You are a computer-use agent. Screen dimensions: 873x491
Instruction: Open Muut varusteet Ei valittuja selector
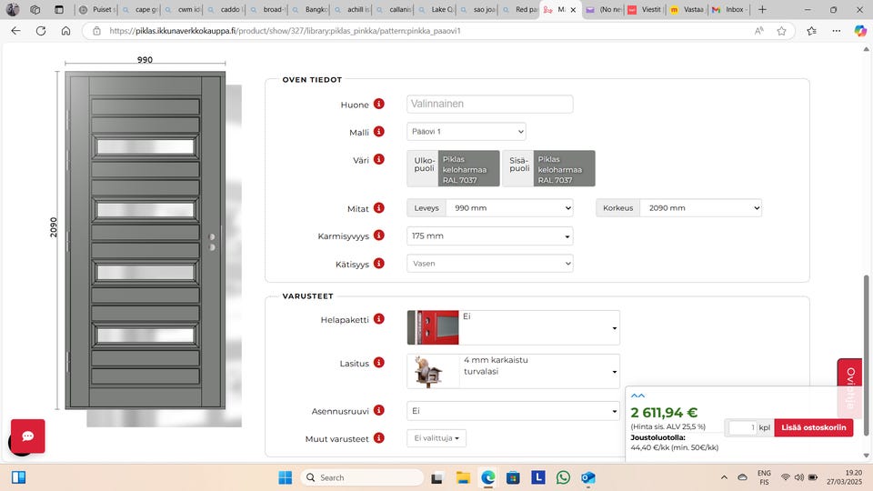436,438
